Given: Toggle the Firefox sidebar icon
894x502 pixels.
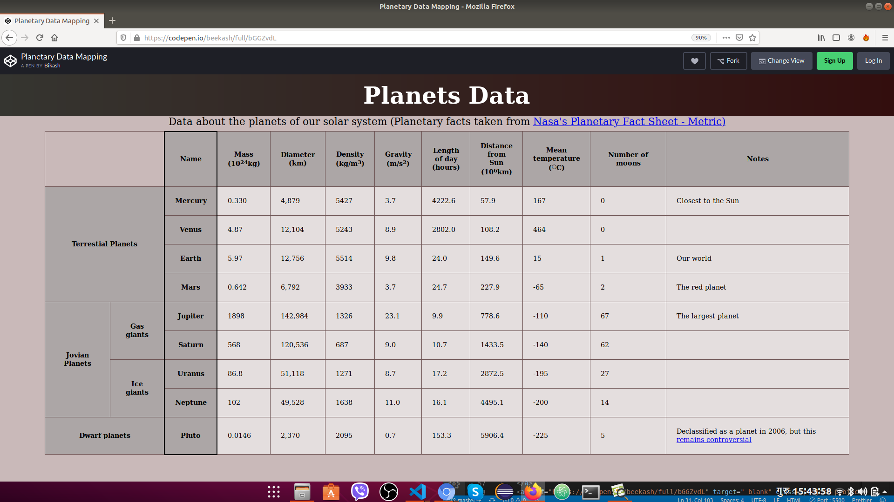Looking at the screenshot, I should coord(836,38).
